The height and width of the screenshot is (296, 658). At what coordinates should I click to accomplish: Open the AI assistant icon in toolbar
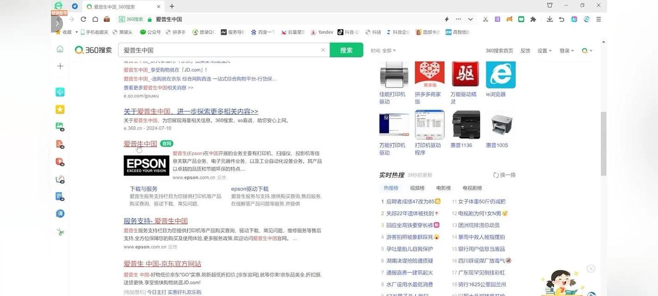pos(574,19)
